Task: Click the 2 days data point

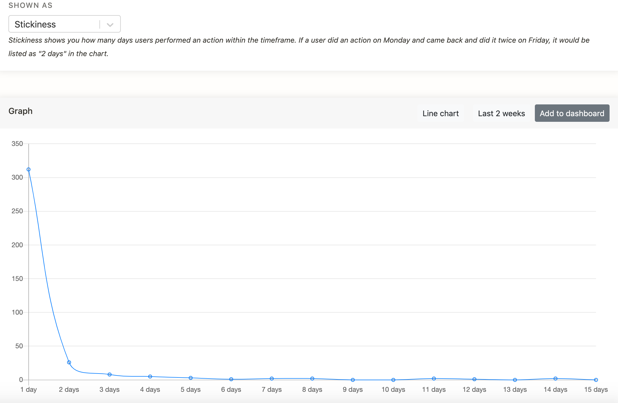Action: tap(69, 362)
